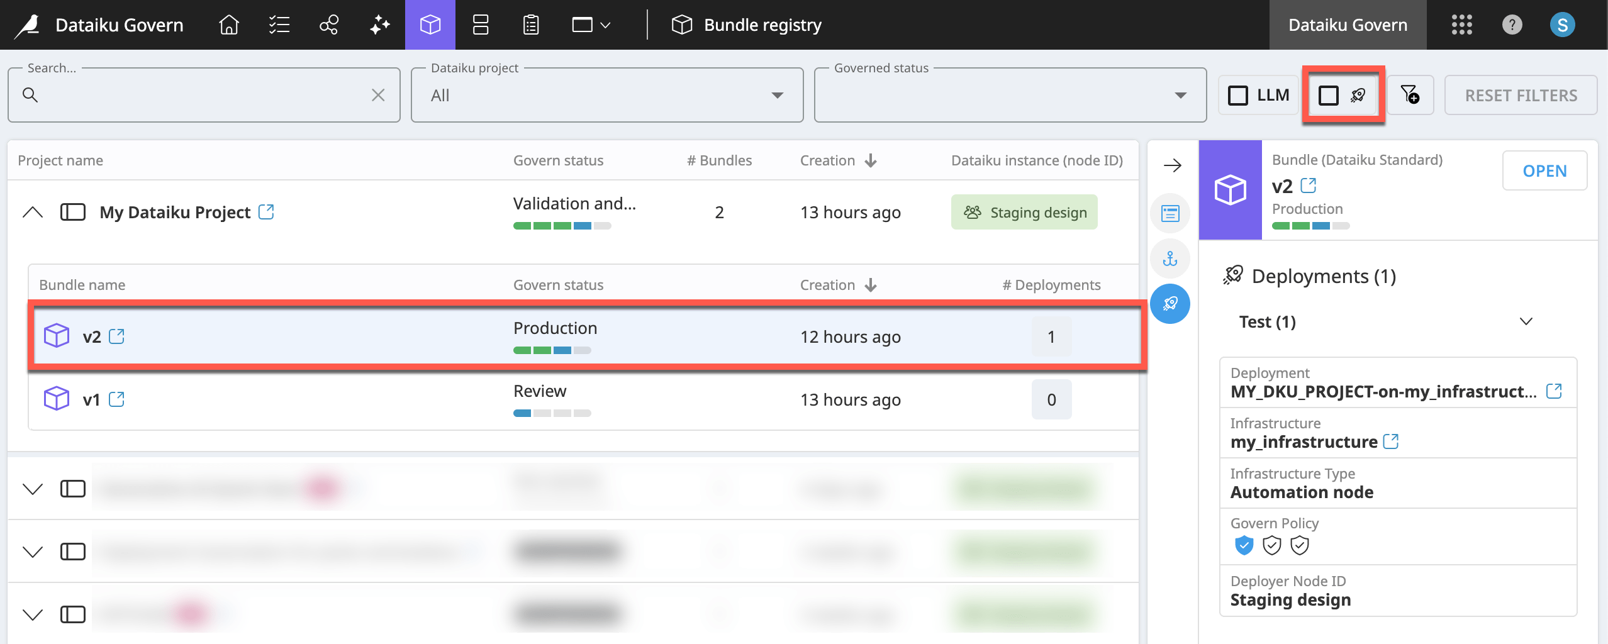Screen dimensions: 1608x644
Task: Switch to the overview details side tab
Action: pyautogui.click(x=1170, y=213)
